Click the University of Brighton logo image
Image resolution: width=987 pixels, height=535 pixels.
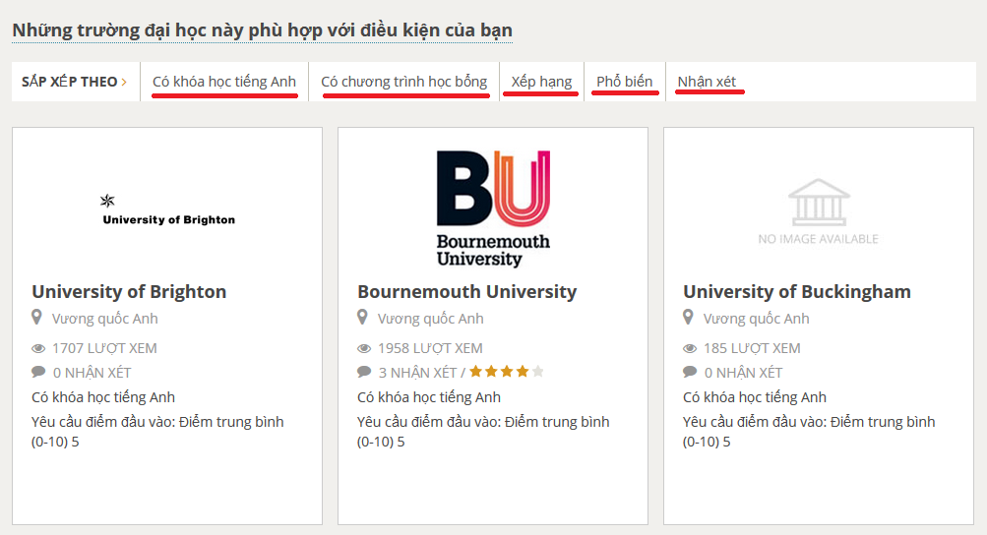(x=168, y=210)
